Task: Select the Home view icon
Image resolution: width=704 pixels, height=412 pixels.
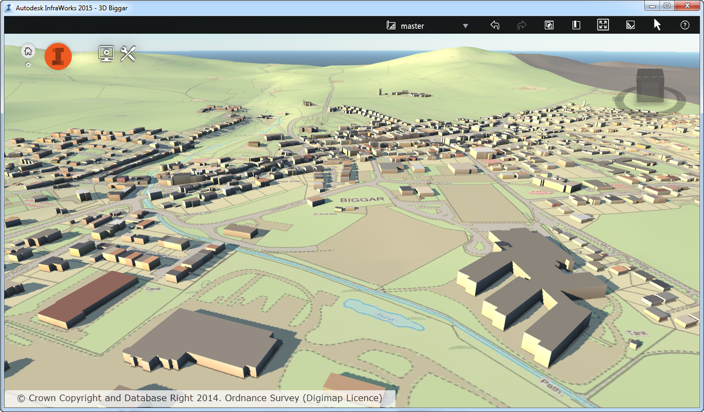Action: point(28,51)
